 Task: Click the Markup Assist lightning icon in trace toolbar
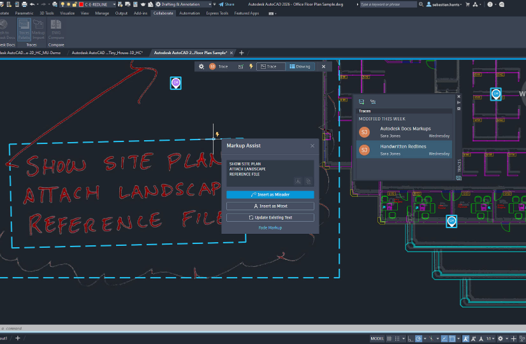[251, 66]
